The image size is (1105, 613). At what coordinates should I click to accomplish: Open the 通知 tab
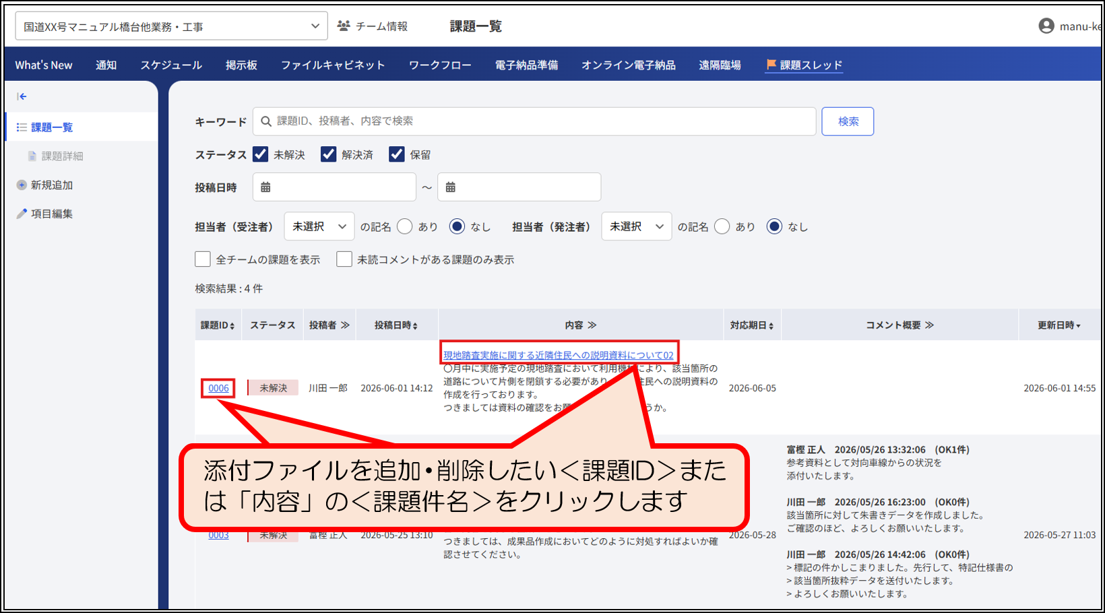106,65
